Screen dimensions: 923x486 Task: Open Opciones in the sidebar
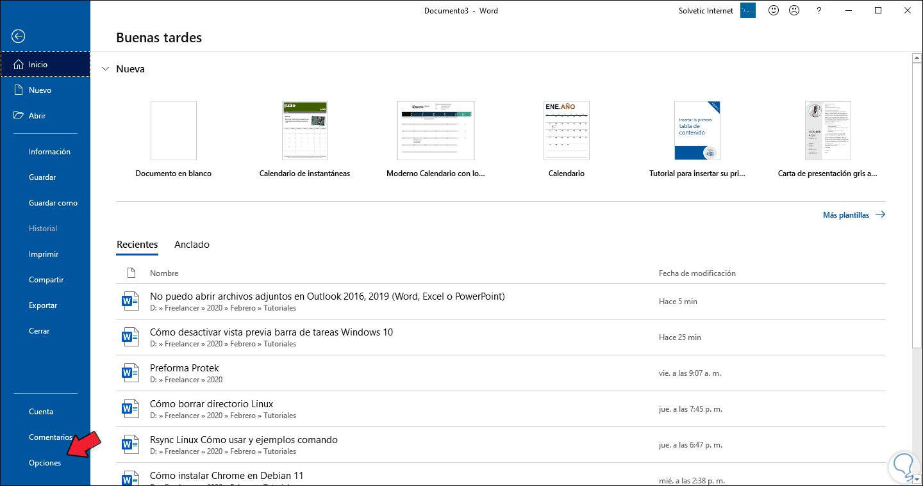pos(45,463)
